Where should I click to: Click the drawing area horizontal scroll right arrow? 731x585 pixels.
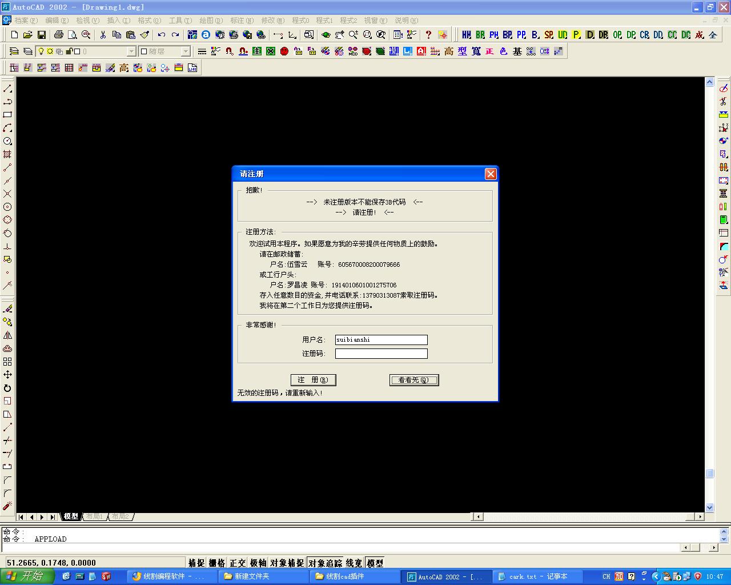point(700,516)
